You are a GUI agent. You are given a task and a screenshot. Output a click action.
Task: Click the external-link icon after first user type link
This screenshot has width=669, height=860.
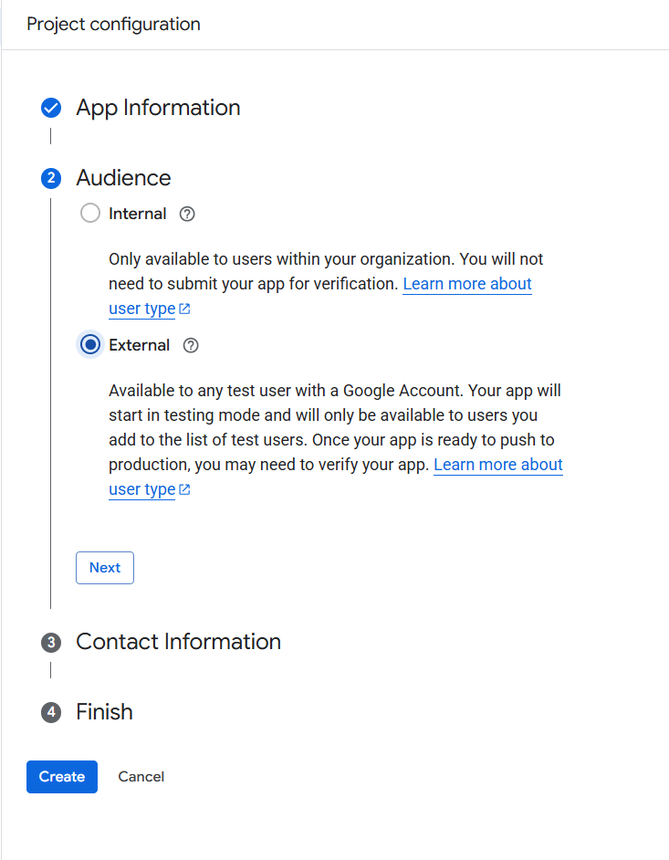(x=183, y=308)
